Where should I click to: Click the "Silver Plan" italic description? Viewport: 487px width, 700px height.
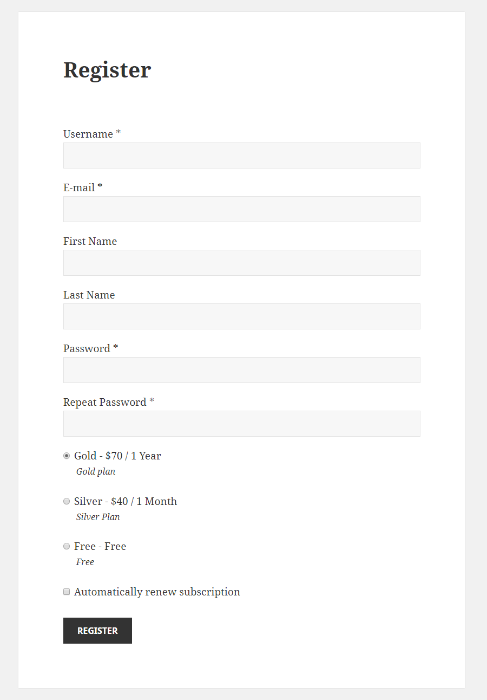click(98, 517)
